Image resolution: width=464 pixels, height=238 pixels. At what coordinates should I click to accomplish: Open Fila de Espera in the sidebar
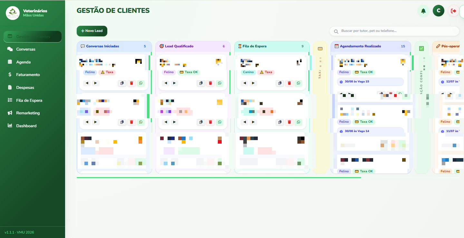click(33, 100)
